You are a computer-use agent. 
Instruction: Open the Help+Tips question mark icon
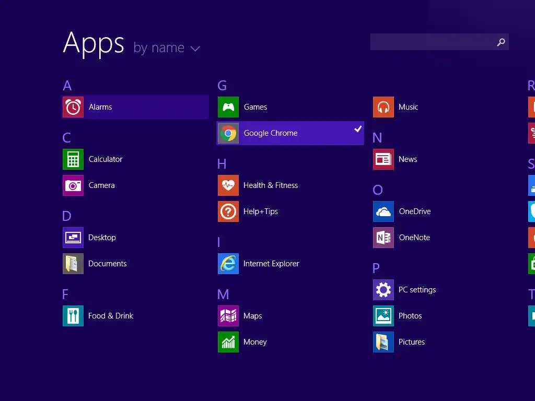point(228,212)
